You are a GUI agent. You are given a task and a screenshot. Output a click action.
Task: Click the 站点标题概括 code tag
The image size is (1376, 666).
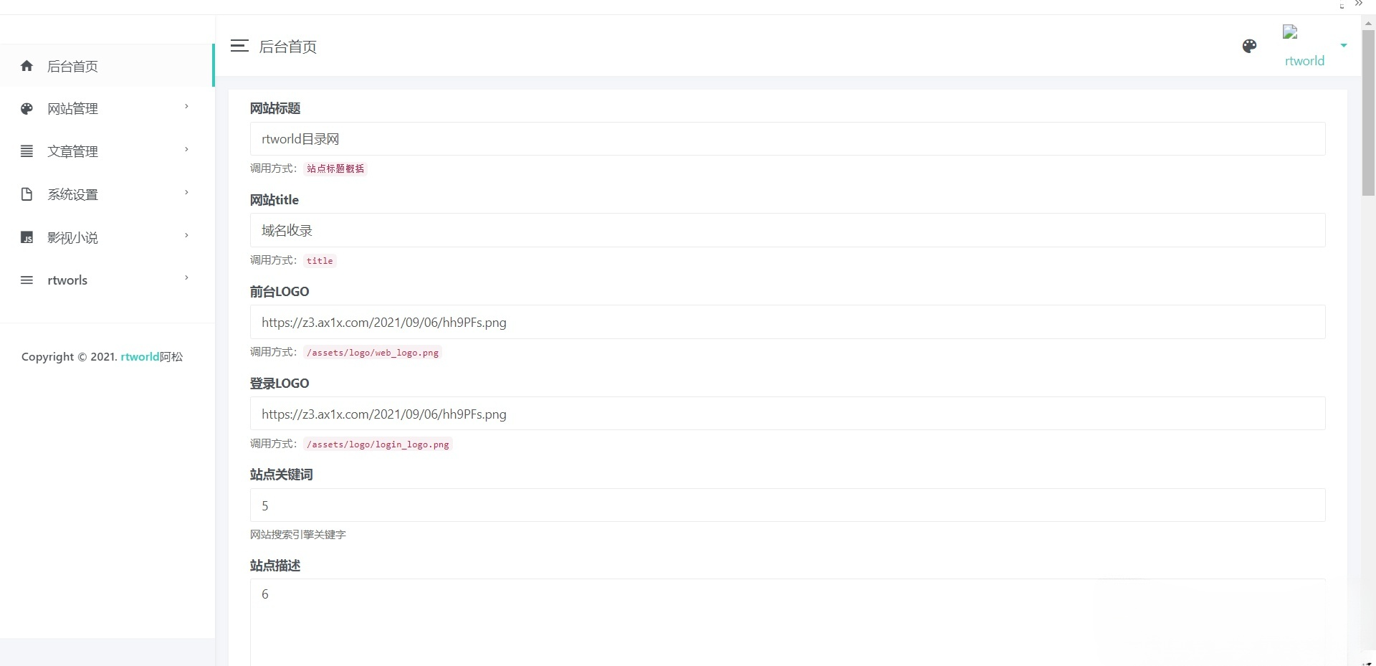(x=334, y=168)
